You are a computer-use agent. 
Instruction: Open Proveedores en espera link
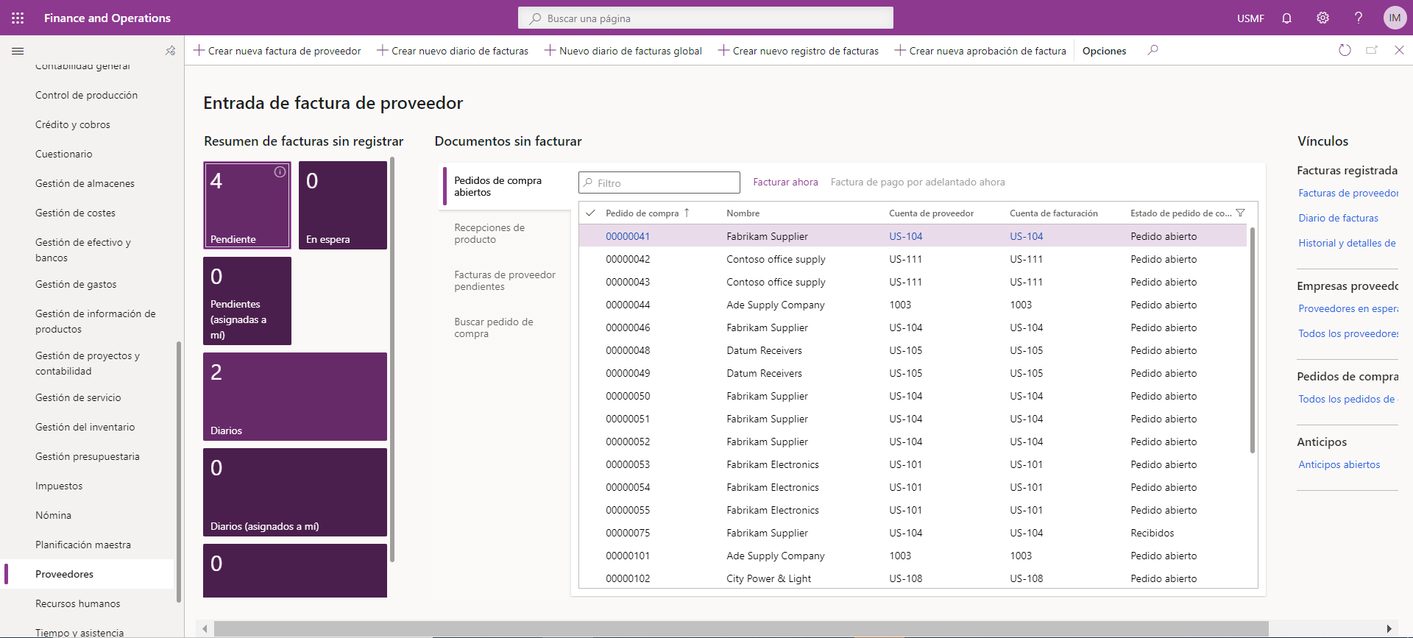1348,308
